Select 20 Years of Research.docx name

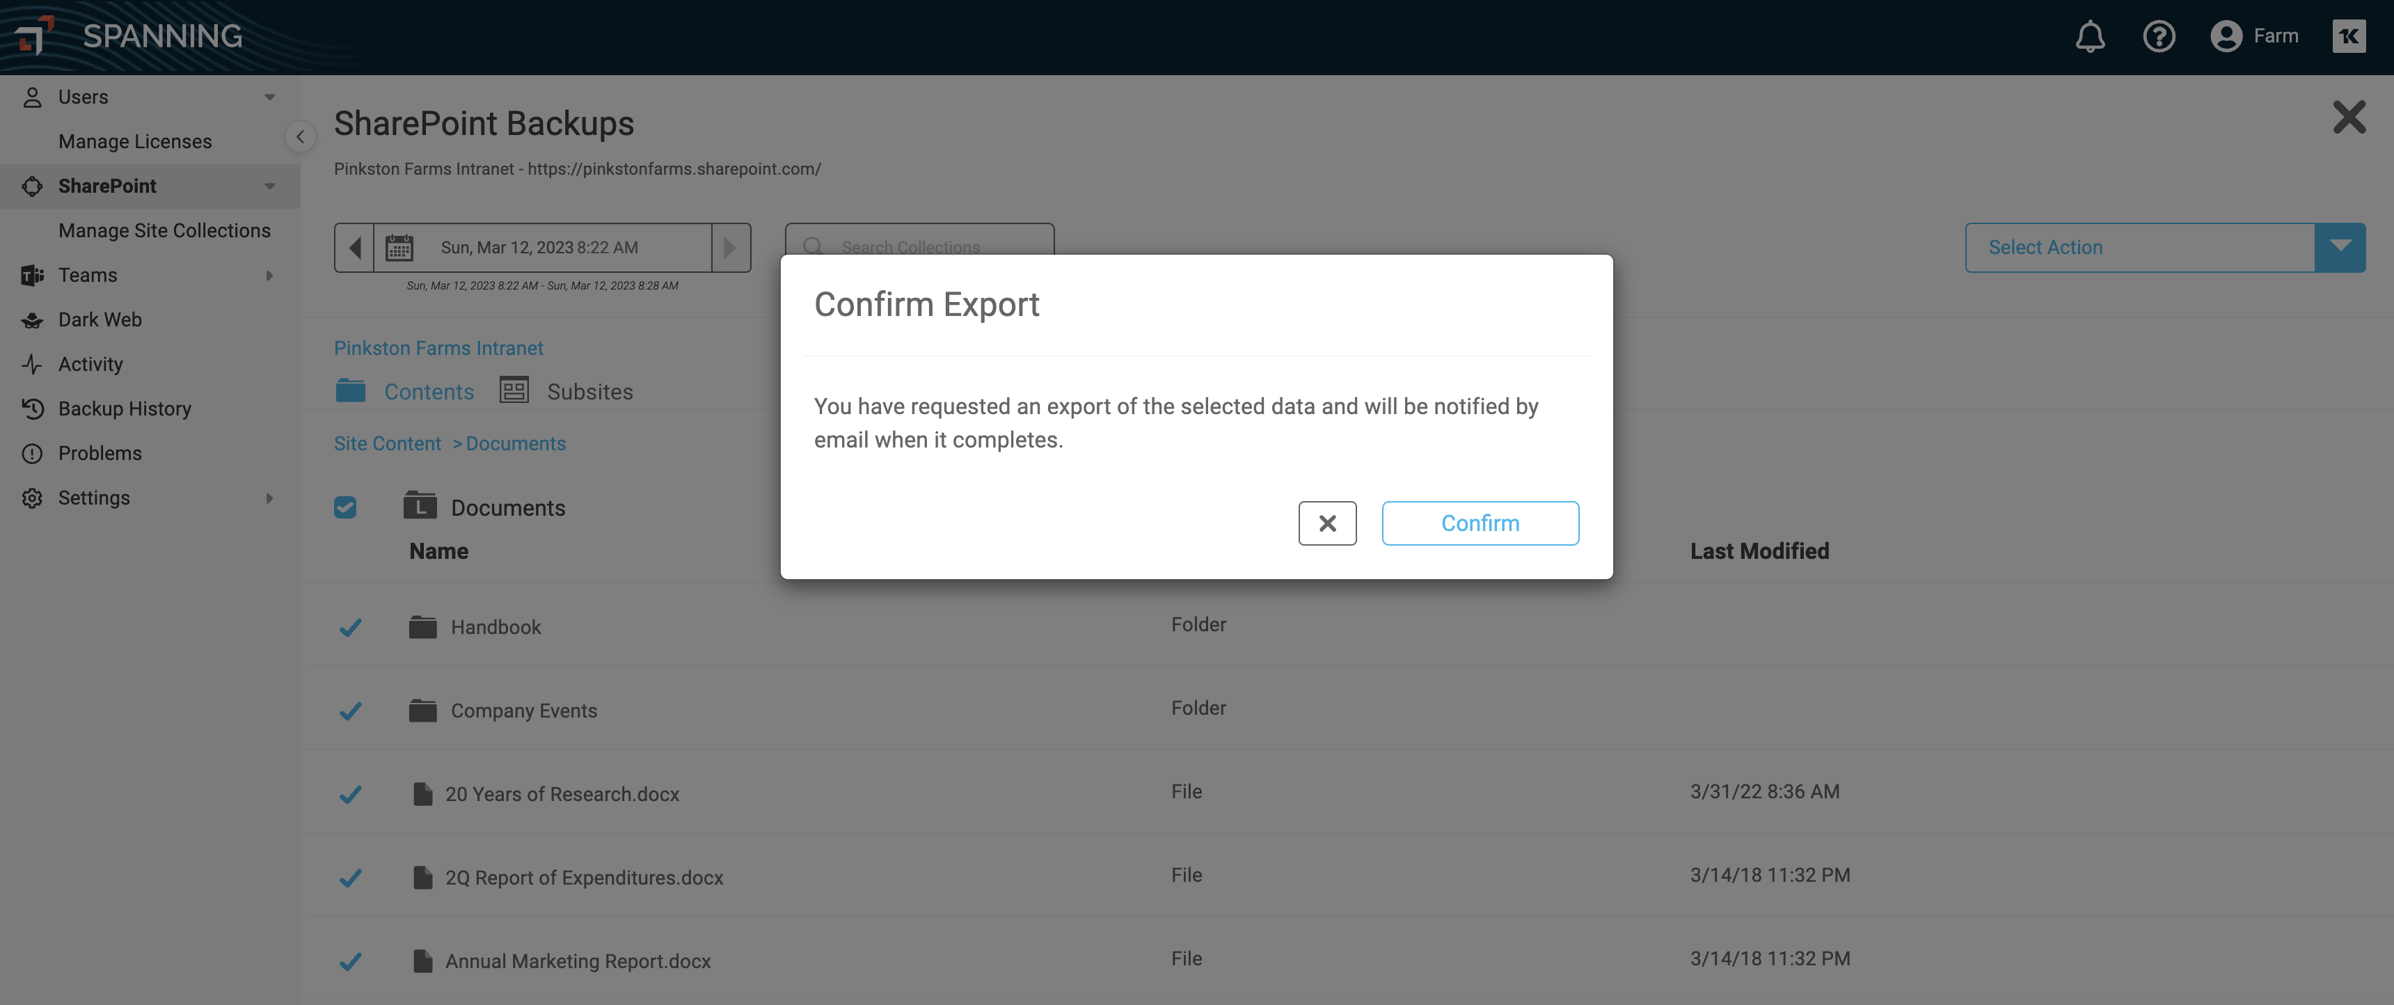(562, 794)
